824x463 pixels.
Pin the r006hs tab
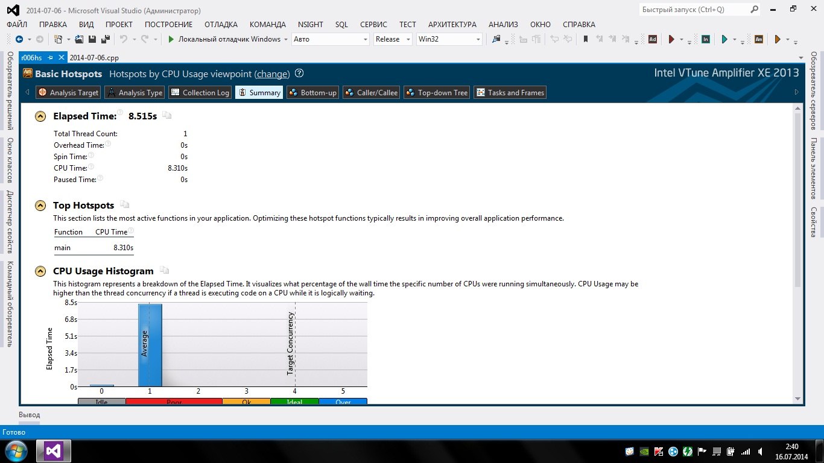51,58
